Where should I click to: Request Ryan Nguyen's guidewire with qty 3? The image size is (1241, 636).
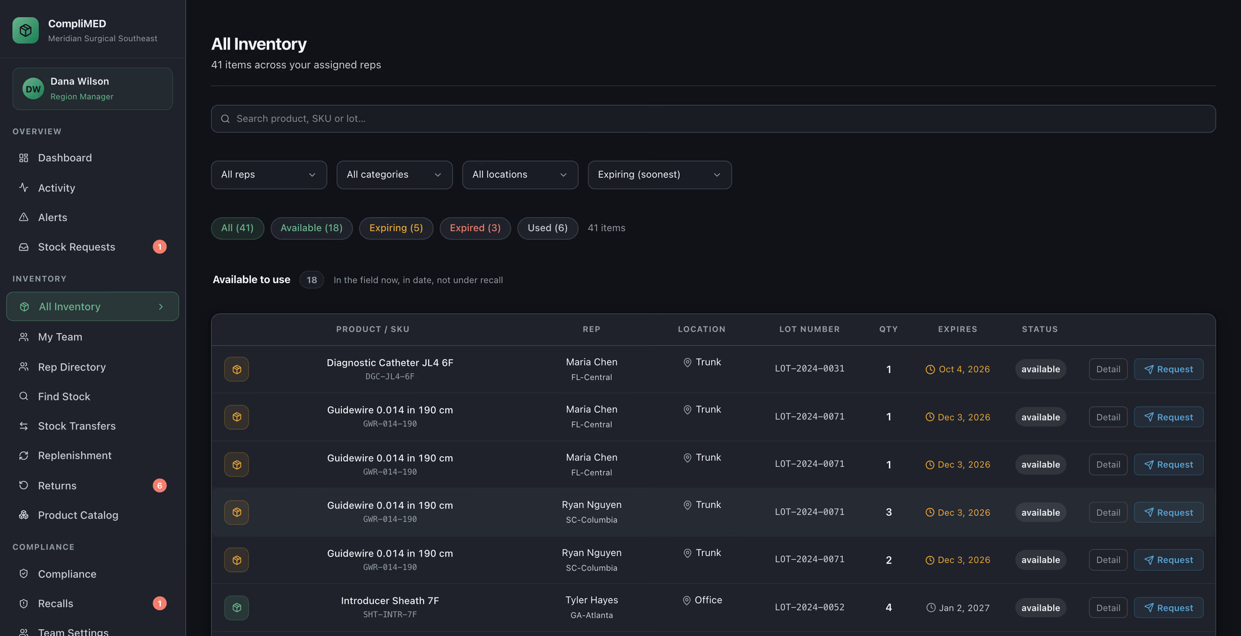tap(1168, 513)
